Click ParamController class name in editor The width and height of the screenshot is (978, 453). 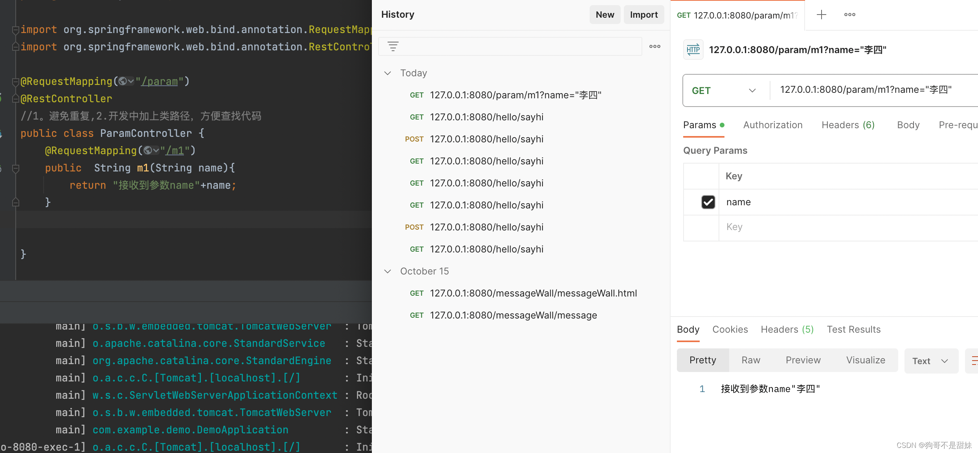(x=146, y=133)
